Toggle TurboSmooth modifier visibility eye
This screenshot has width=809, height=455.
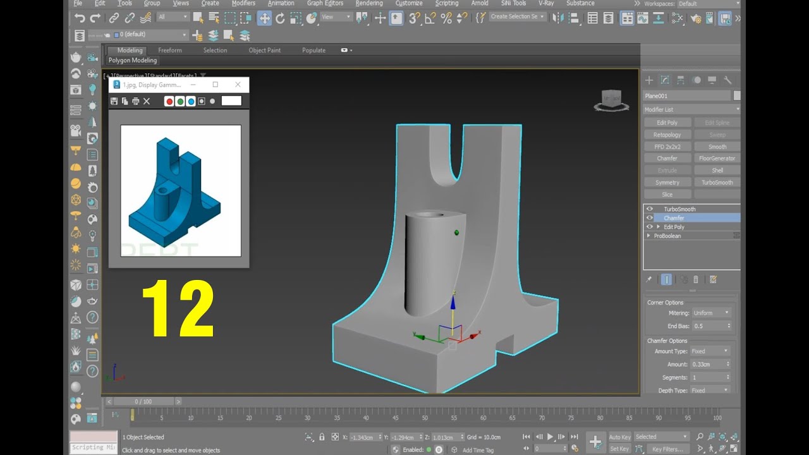point(649,209)
